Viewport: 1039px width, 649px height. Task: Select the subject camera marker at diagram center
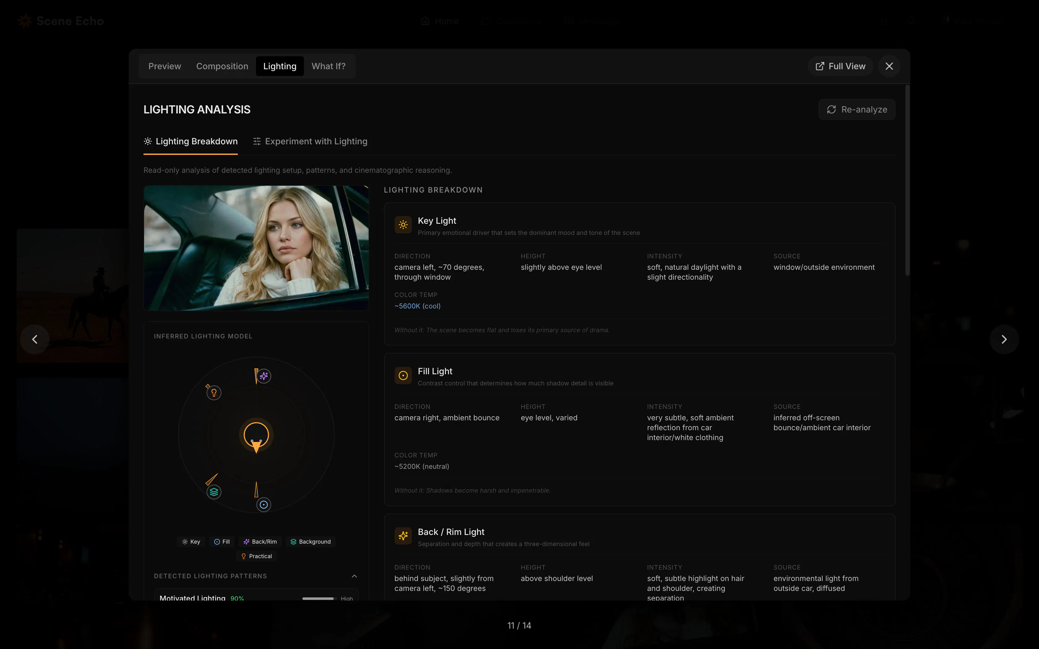pos(256,435)
